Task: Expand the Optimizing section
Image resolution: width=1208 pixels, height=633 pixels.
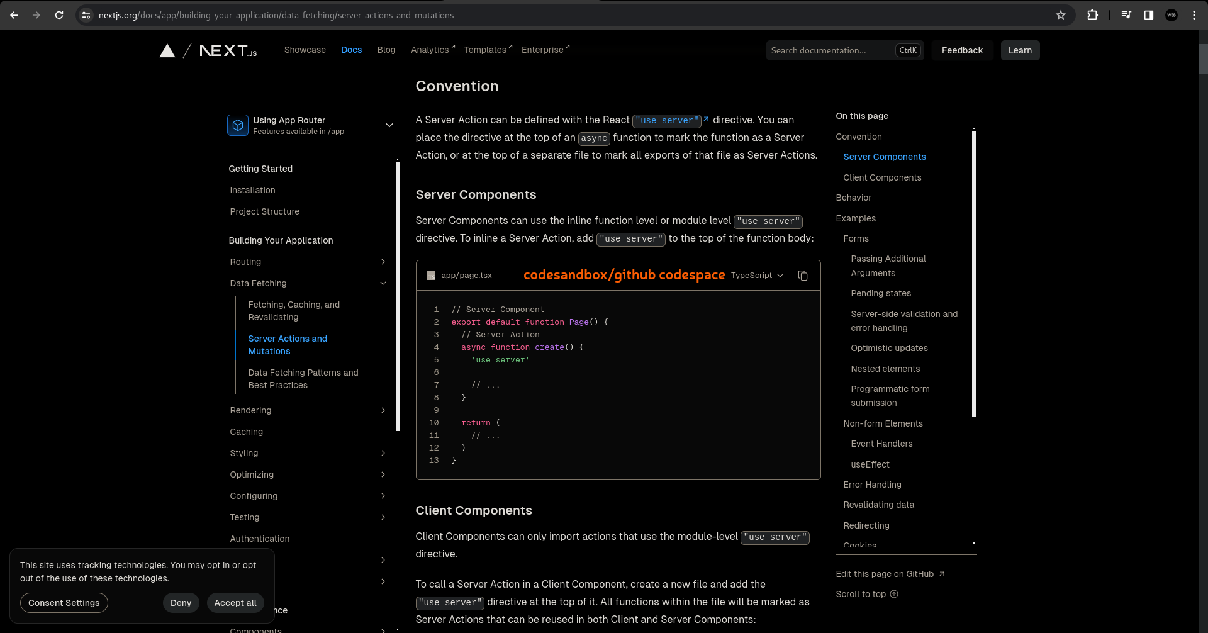Action: 383,474
